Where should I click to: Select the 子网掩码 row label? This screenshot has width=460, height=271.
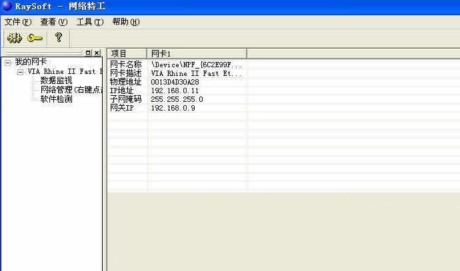(x=125, y=99)
